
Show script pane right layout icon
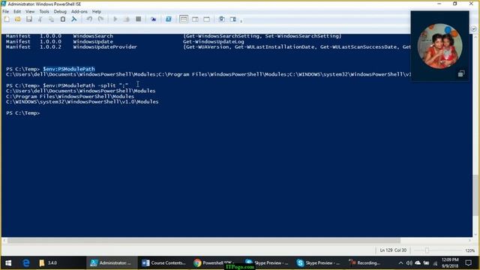point(195,19)
